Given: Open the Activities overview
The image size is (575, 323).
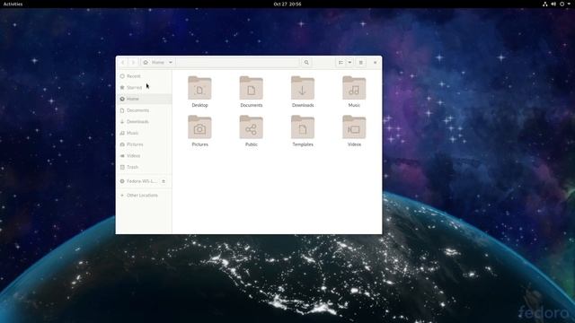Looking at the screenshot, I should point(13,4).
